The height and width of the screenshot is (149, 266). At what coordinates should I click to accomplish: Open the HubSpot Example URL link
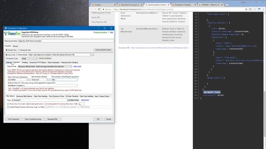[160, 48]
